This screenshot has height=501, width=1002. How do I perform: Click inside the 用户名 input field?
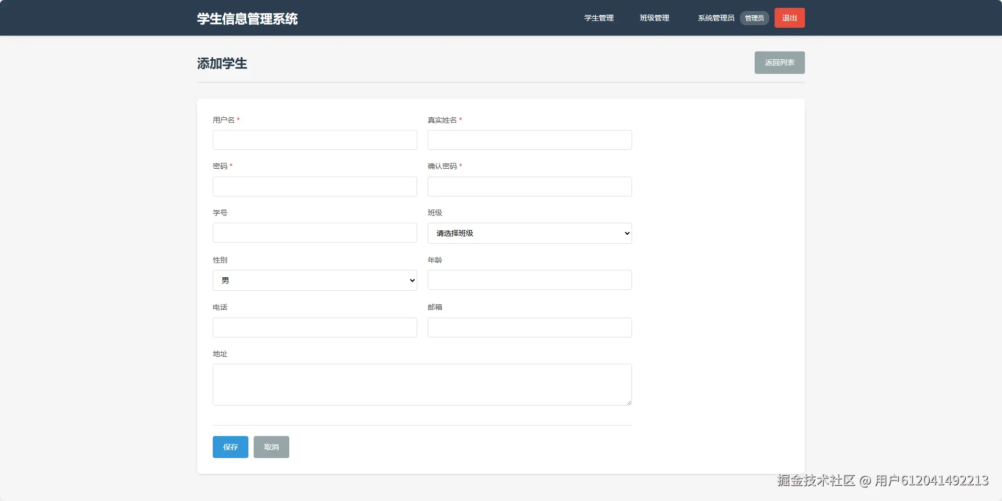(314, 139)
